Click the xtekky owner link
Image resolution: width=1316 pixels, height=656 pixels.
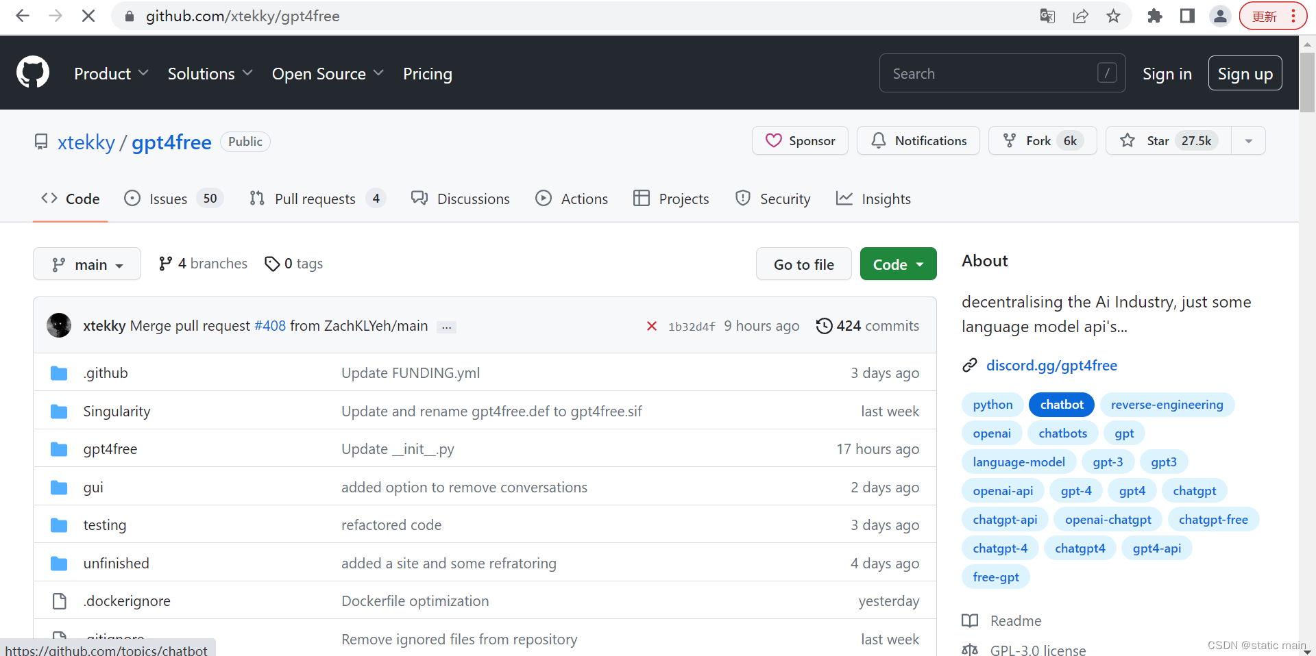pyautogui.click(x=86, y=142)
